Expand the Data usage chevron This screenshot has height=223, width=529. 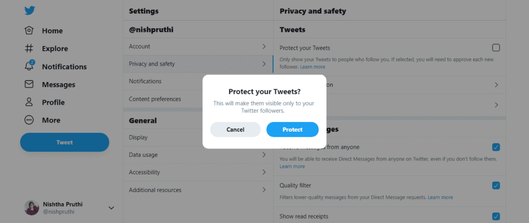coord(264,155)
